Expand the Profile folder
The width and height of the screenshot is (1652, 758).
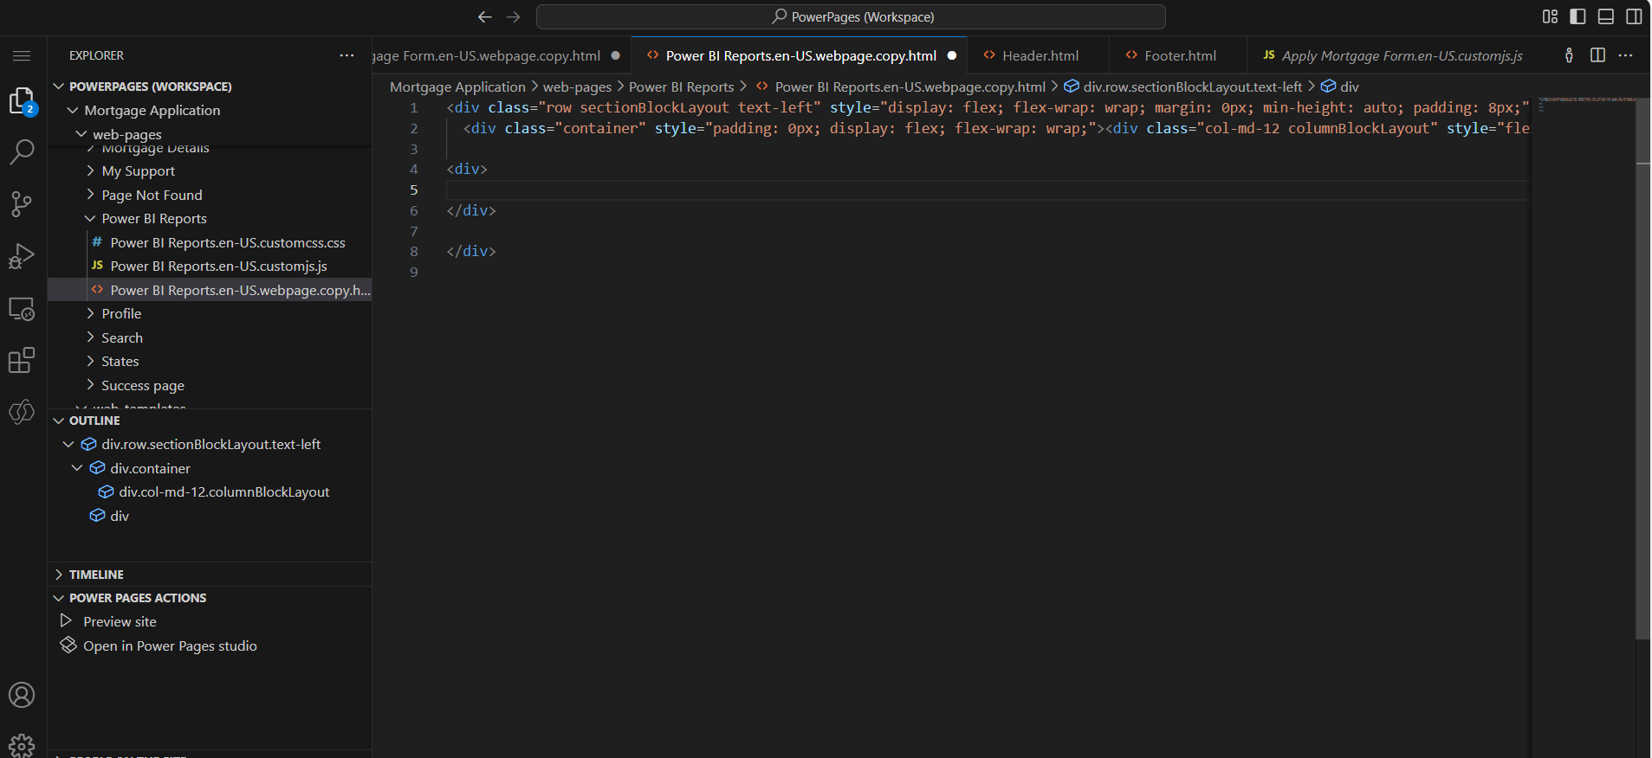[121, 314]
